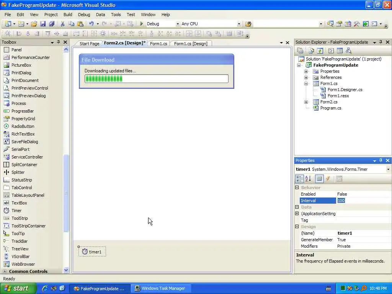
Task: Click the Save toolbar icon
Action: (43, 24)
